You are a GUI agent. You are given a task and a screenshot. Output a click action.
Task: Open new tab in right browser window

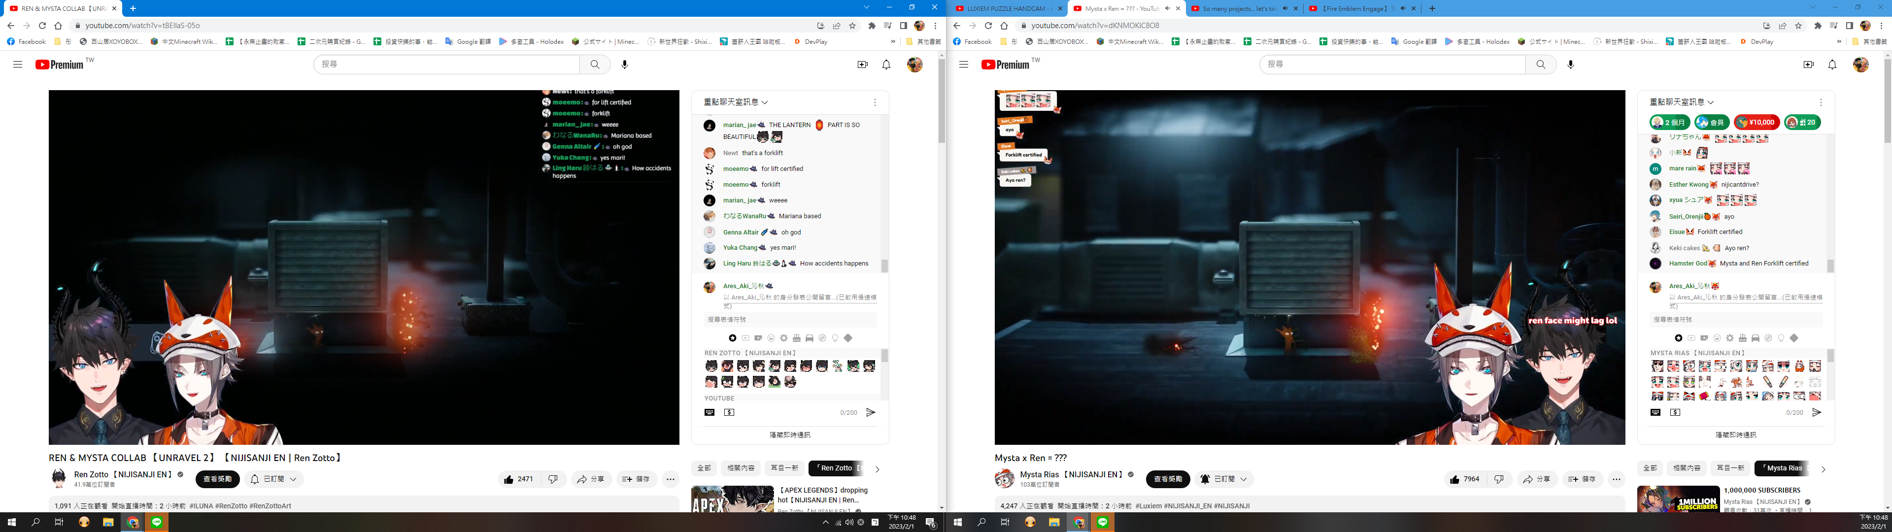click(1431, 9)
